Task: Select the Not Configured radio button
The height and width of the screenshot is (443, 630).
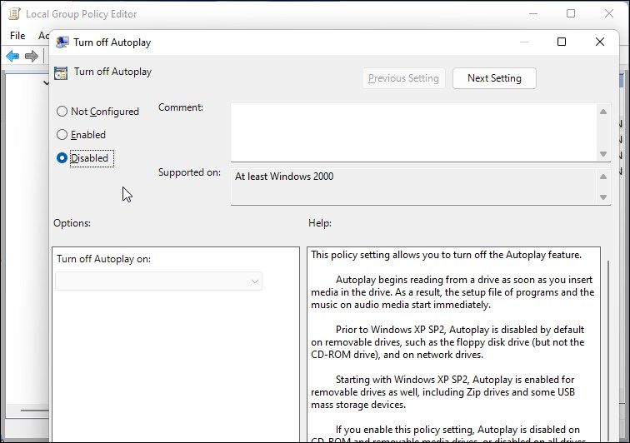Action: coord(62,112)
